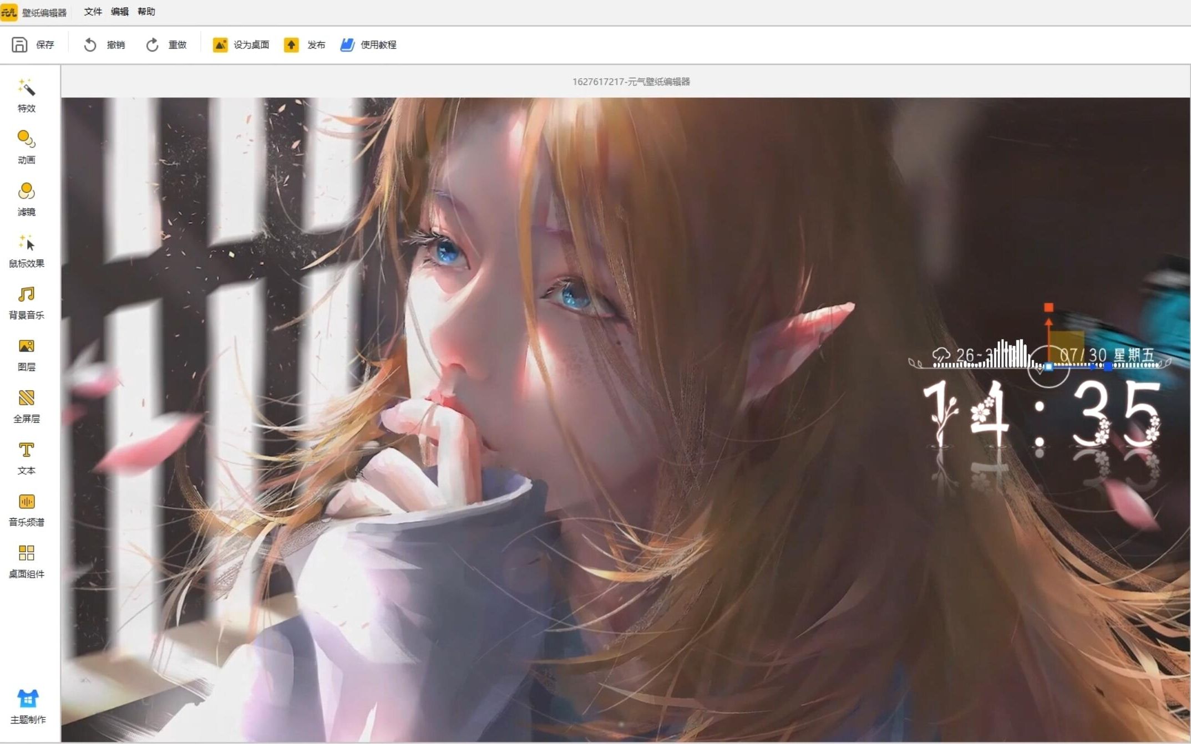The width and height of the screenshot is (1191, 744).
Task: Open the 背景音乐 background music tool
Action: click(x=27, y=302)
